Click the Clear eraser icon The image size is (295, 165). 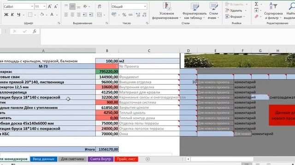256,16
